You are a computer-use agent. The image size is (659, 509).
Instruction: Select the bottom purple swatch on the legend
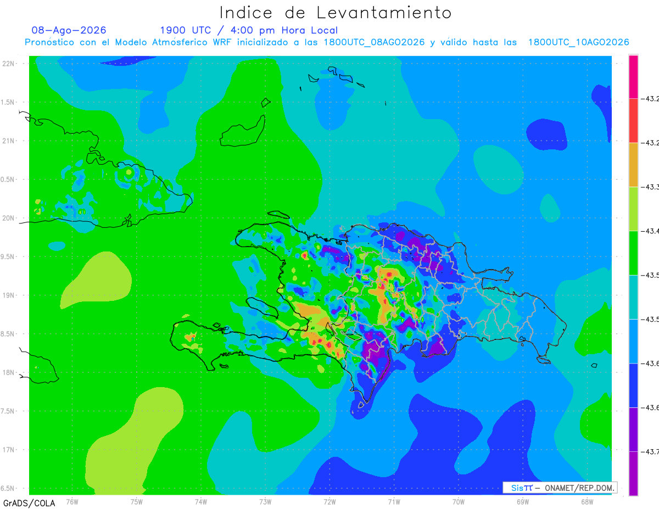point(633,473)
